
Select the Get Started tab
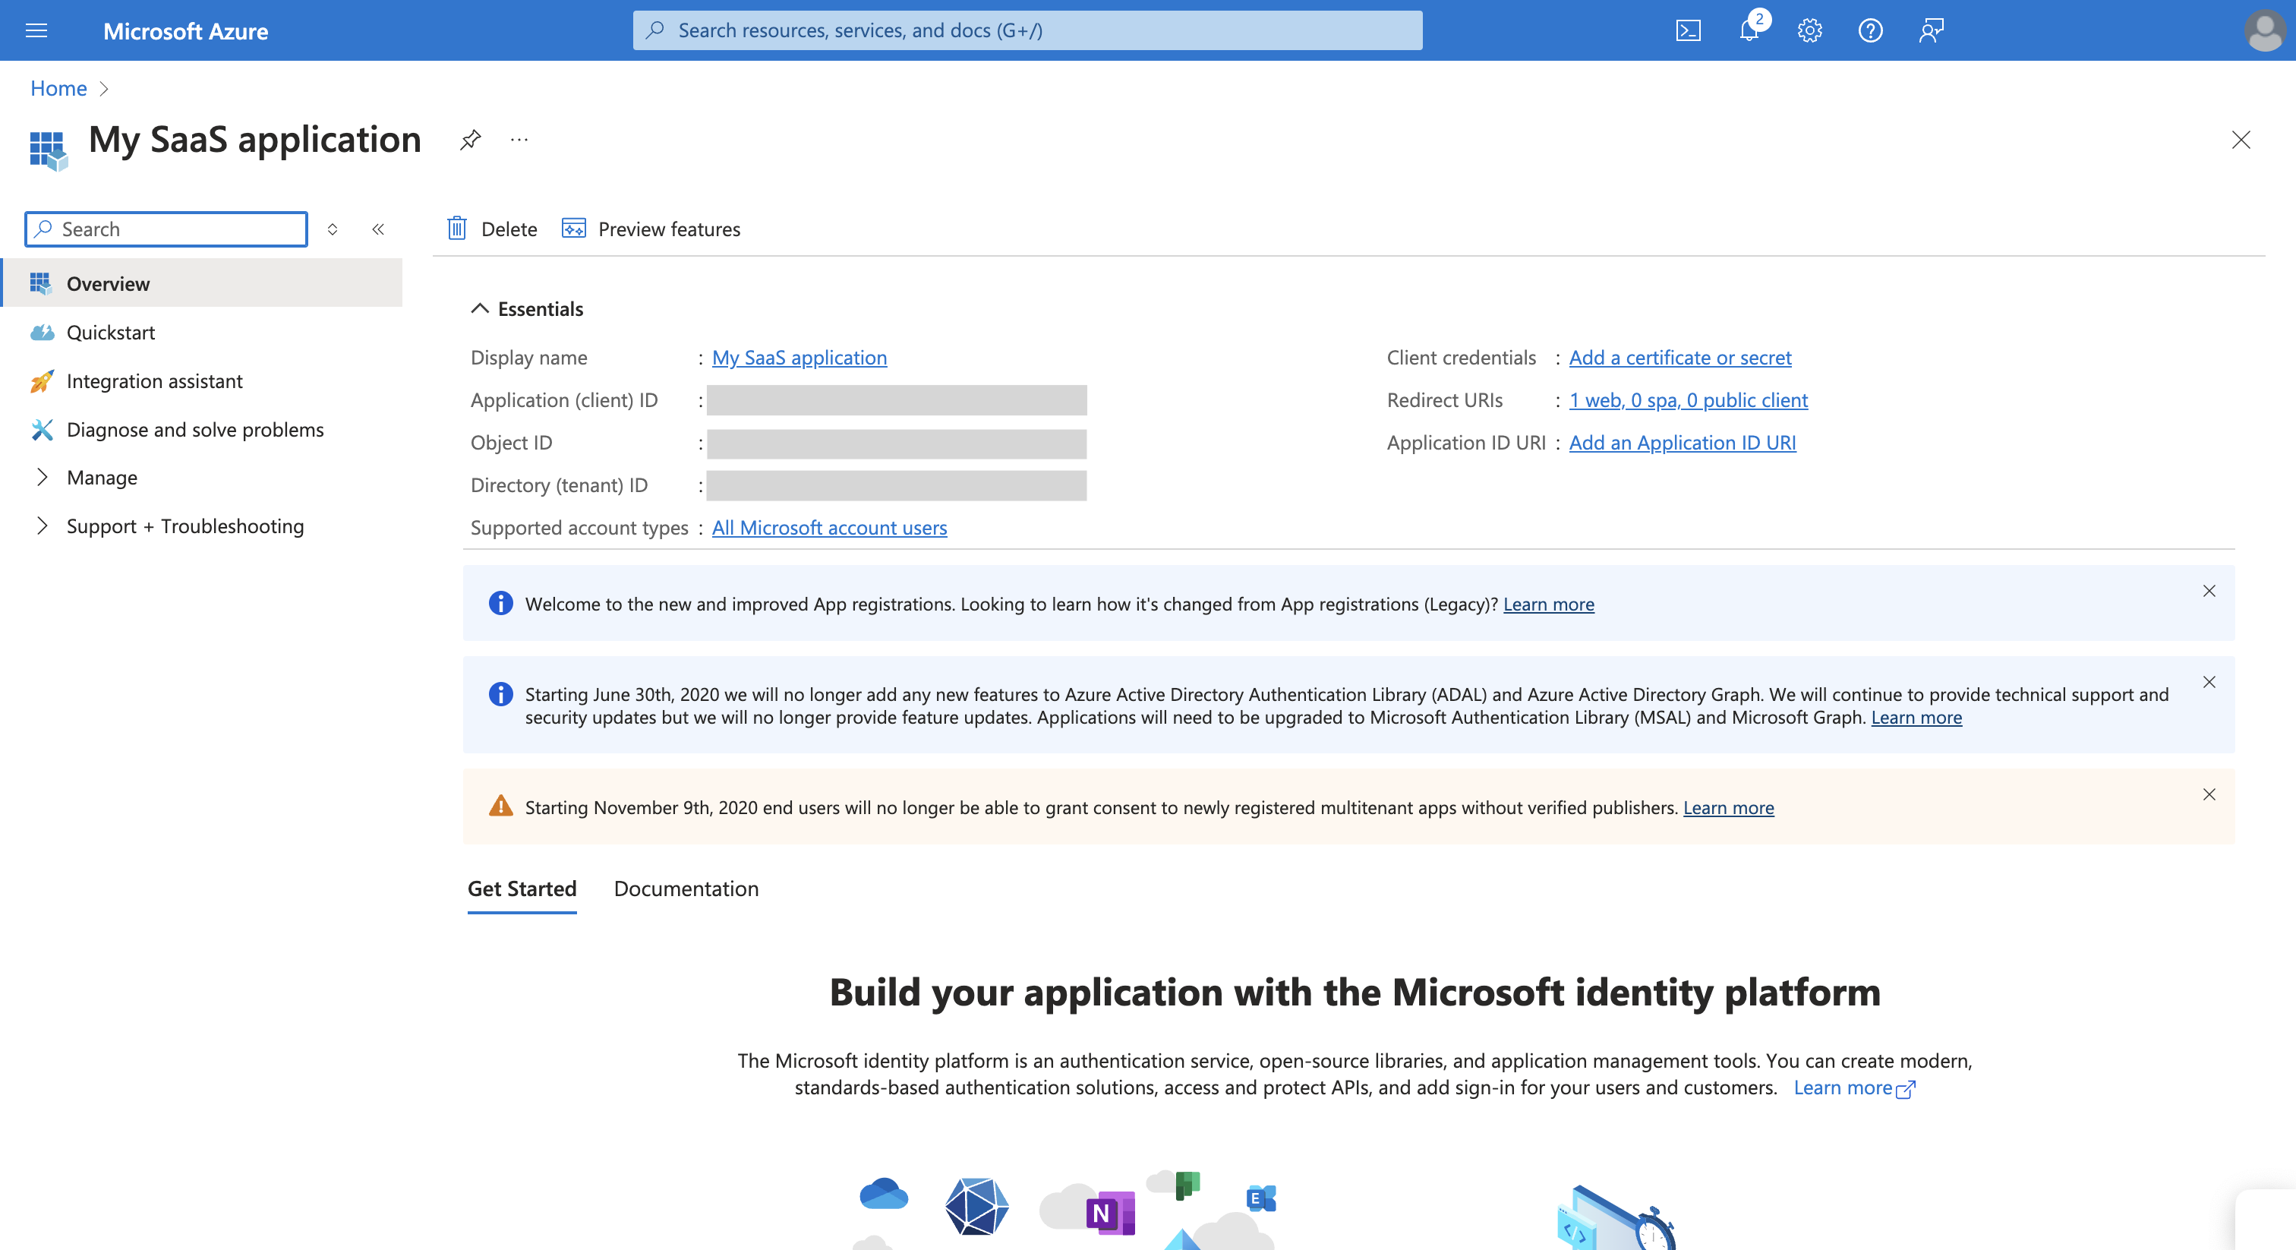(x=522, y=889)
